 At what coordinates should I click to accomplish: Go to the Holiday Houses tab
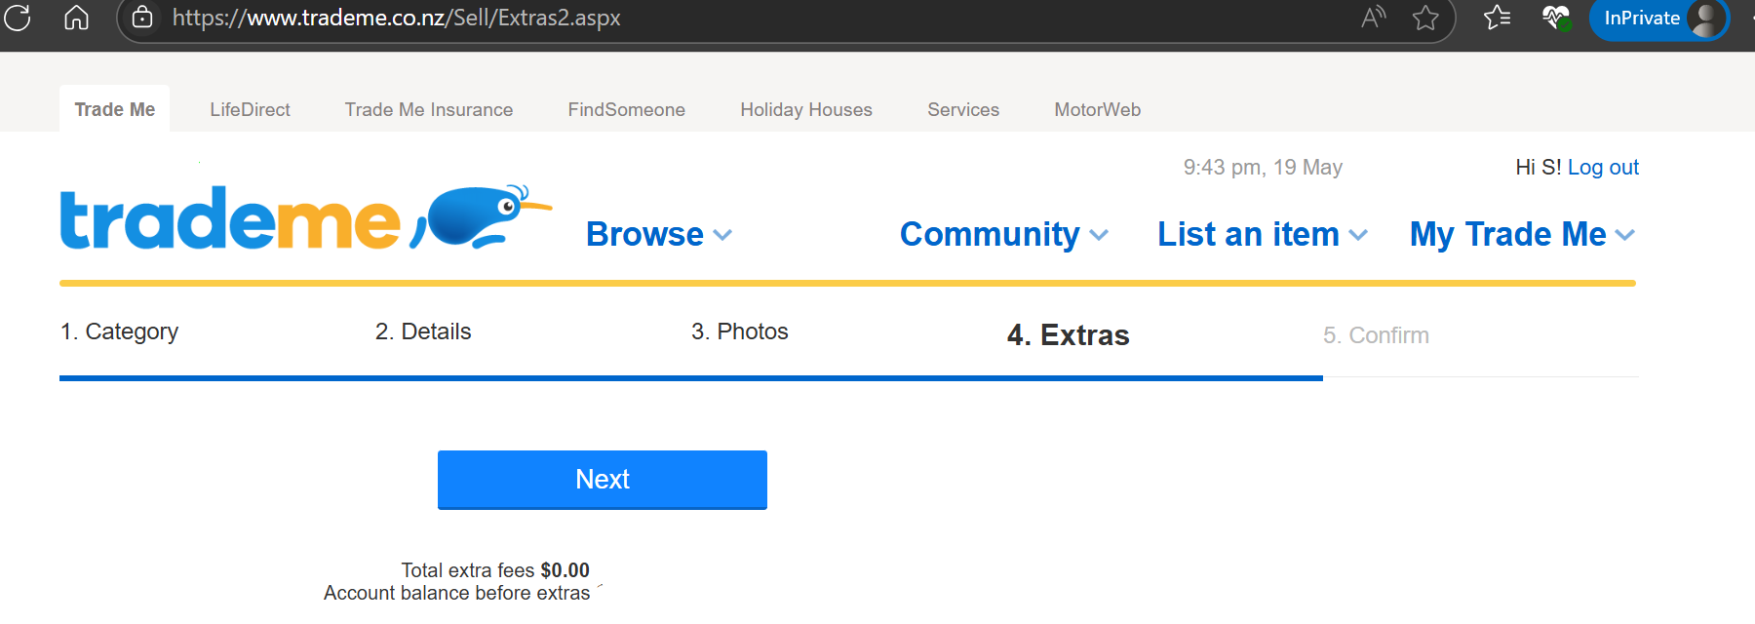805,110
